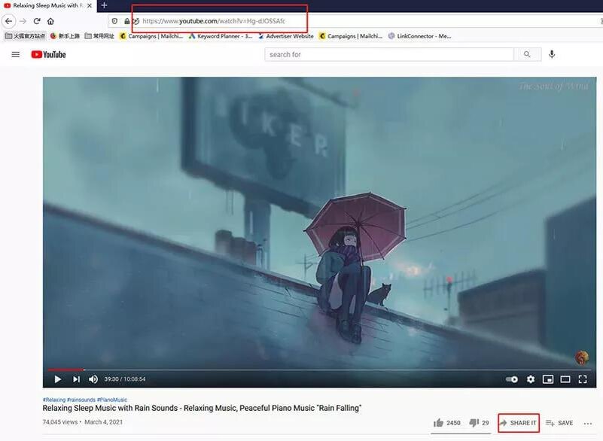Screen dimensions: 603x441
Task: Click the YouTube logo
Action: click(x=48, y=55)
